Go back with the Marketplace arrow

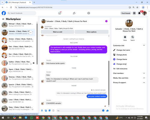3,19
